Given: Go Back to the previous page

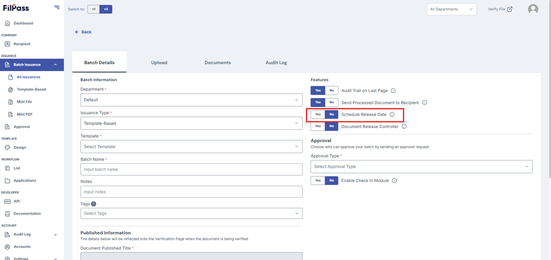Looking at the screenshot, I should pyautogui.click(x=83, y=32).
